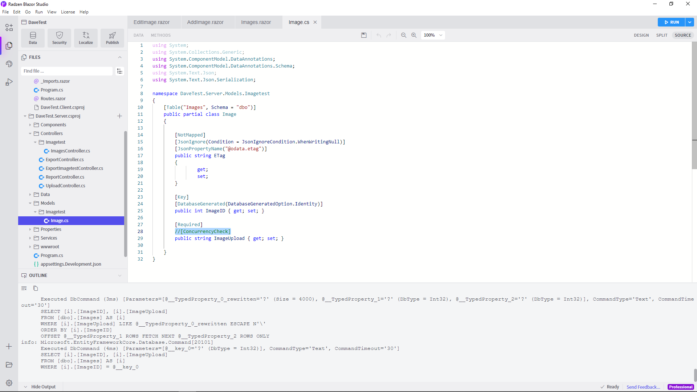The image size is (697, 392).
Task: Select the theme palette icon in the sidebar
Action: (9, 64)
